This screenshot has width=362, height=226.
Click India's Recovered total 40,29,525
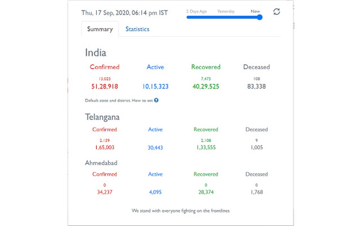pos(205,86)
